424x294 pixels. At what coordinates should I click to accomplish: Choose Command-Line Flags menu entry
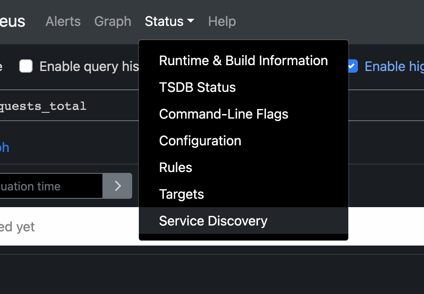pos(224,114)
